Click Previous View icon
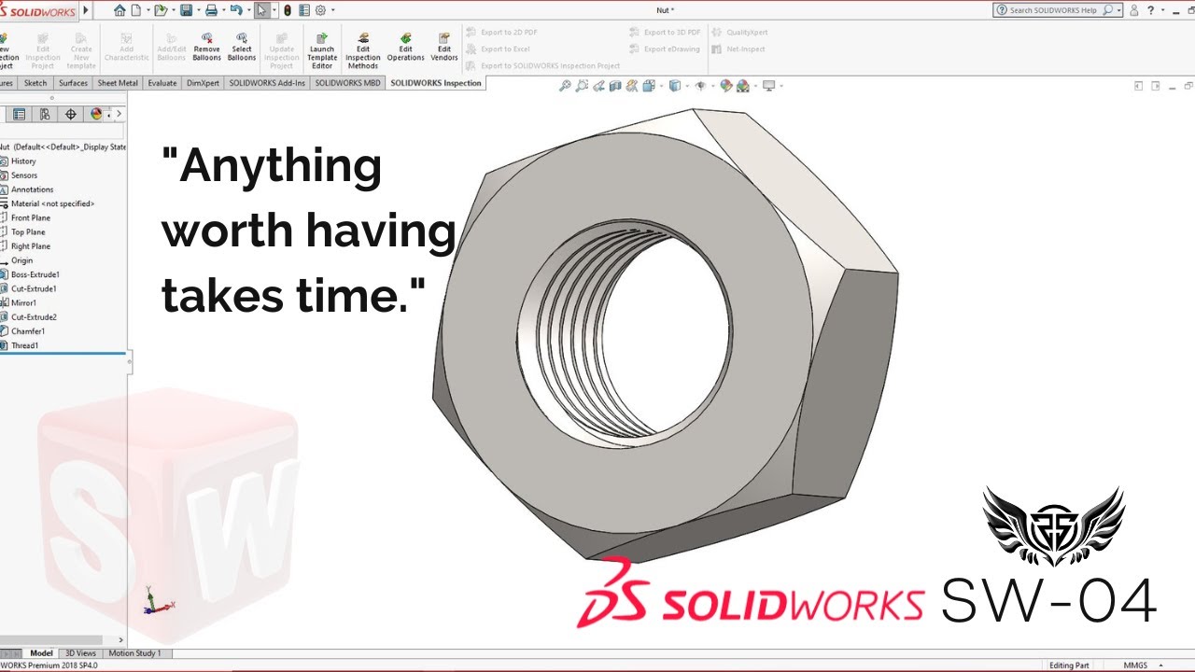 click(598, 86)
